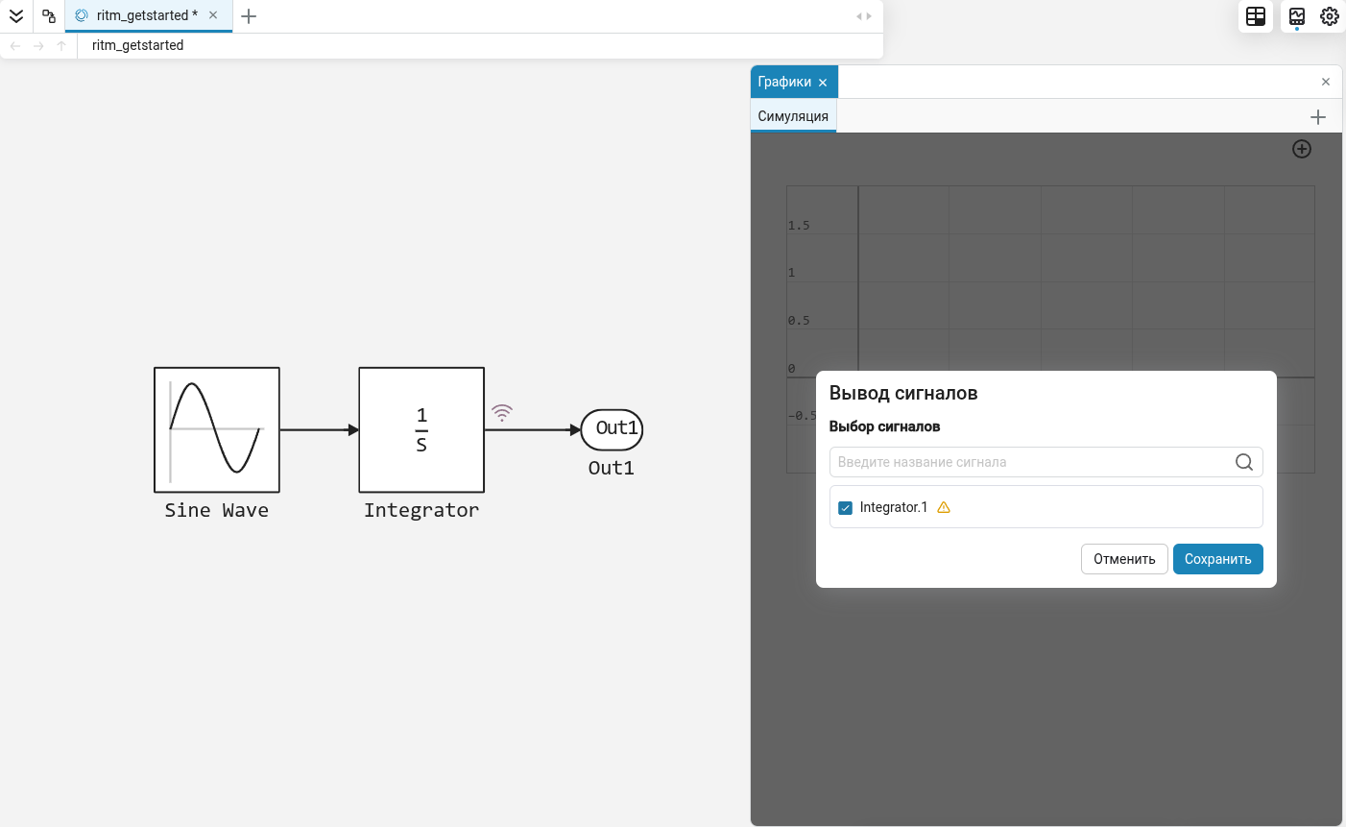
Task: Close the ritm_getstarted tab
Action: (x=213, y=15)
